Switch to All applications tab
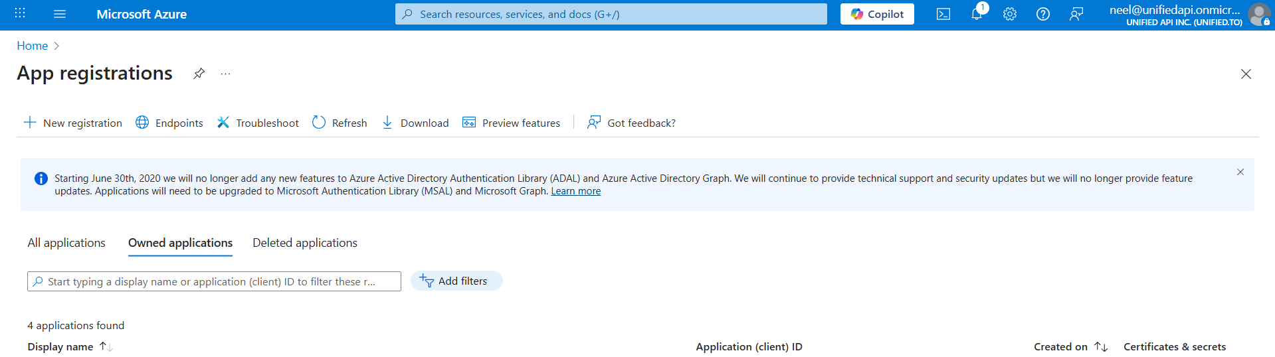The image size is (1275, 357). click(x=66, y=243)
